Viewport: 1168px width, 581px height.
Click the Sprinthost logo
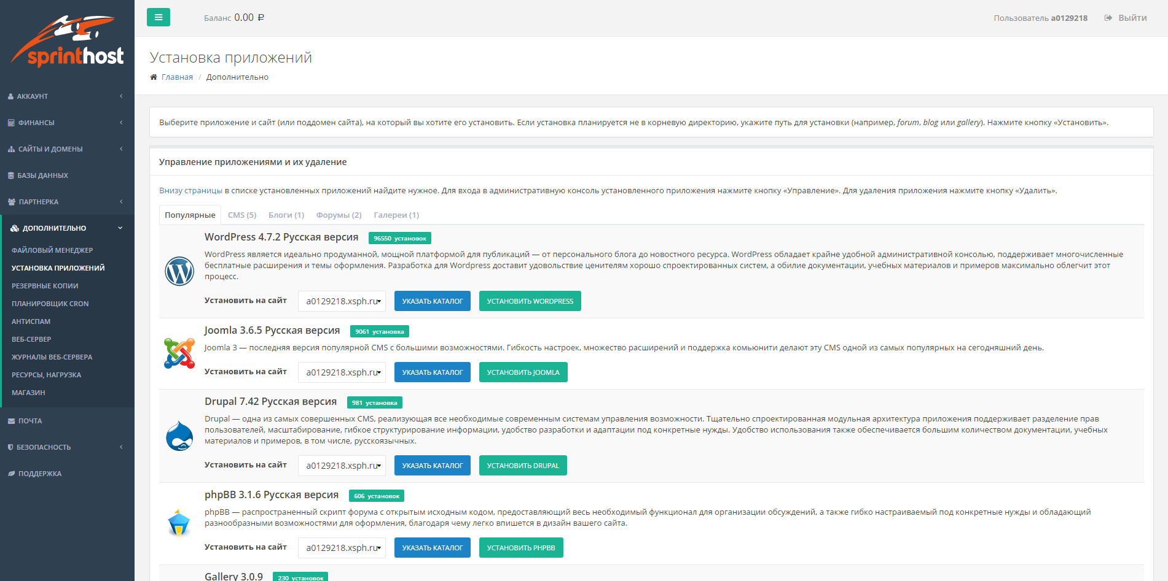pos(67,41)
